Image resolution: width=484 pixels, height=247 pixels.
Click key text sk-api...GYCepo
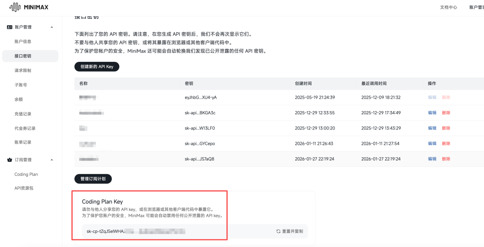coord(200,143)
